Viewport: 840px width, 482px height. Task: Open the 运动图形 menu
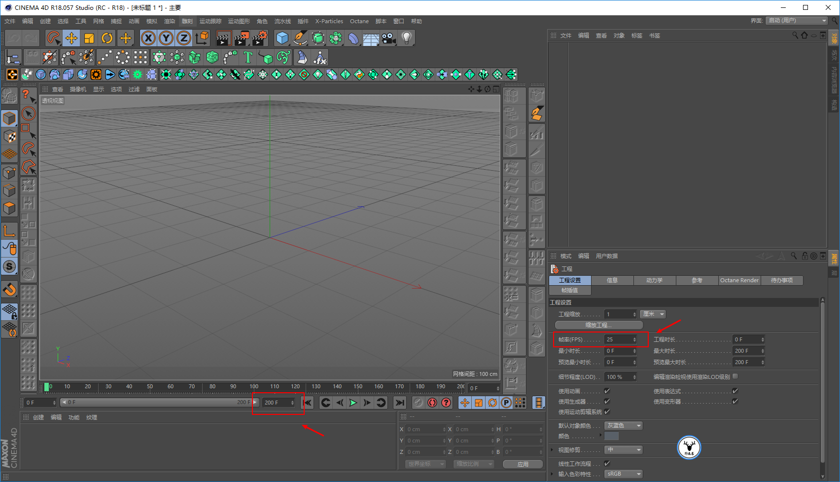pos(239,21)
